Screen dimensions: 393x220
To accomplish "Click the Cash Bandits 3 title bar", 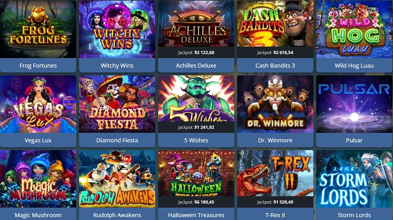I will pos(275,65).
